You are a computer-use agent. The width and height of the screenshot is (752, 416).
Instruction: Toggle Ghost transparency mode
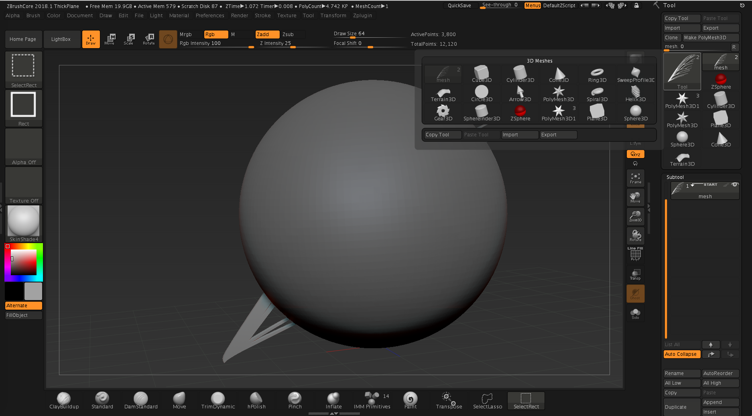(x=635, y=293)
